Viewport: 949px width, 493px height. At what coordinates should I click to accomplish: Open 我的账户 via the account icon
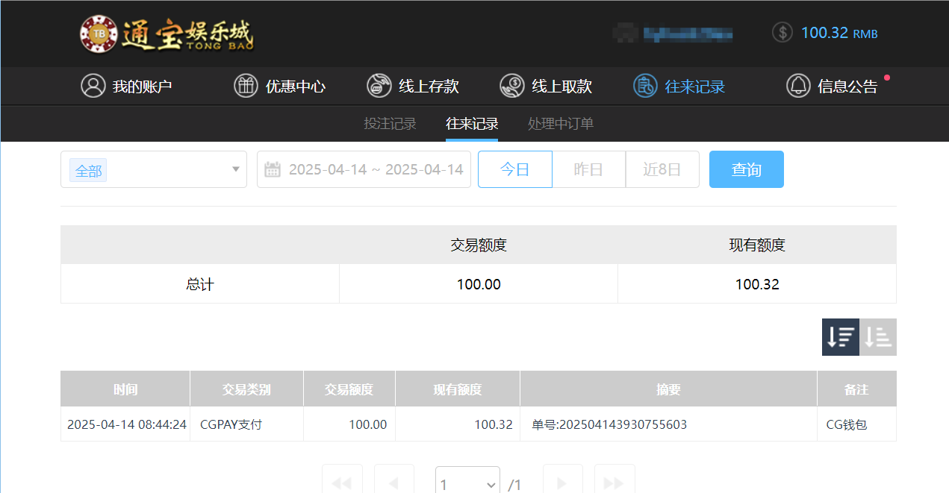93,86
